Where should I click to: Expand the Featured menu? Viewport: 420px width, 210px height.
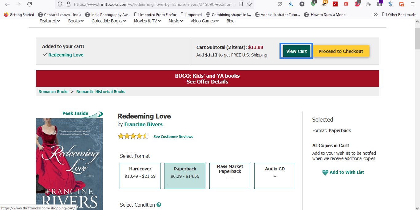coord(50,21)
